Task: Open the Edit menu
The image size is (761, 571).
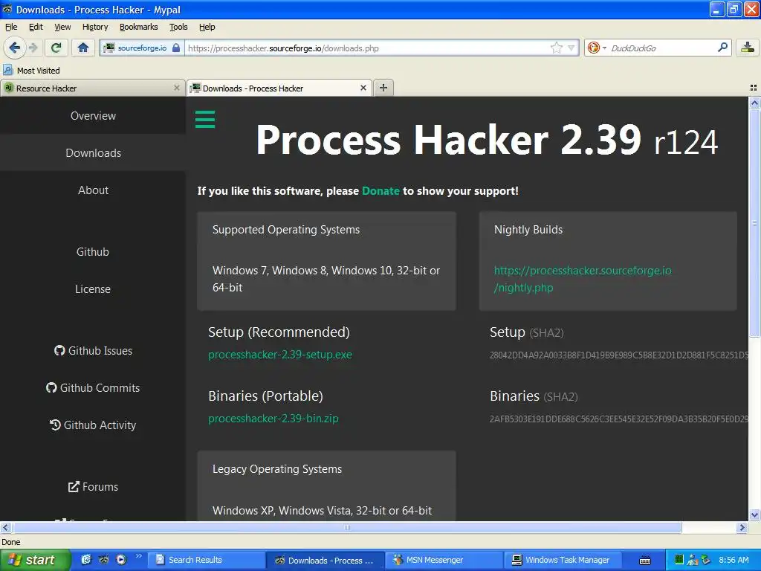Action: (x=36, y=27)
